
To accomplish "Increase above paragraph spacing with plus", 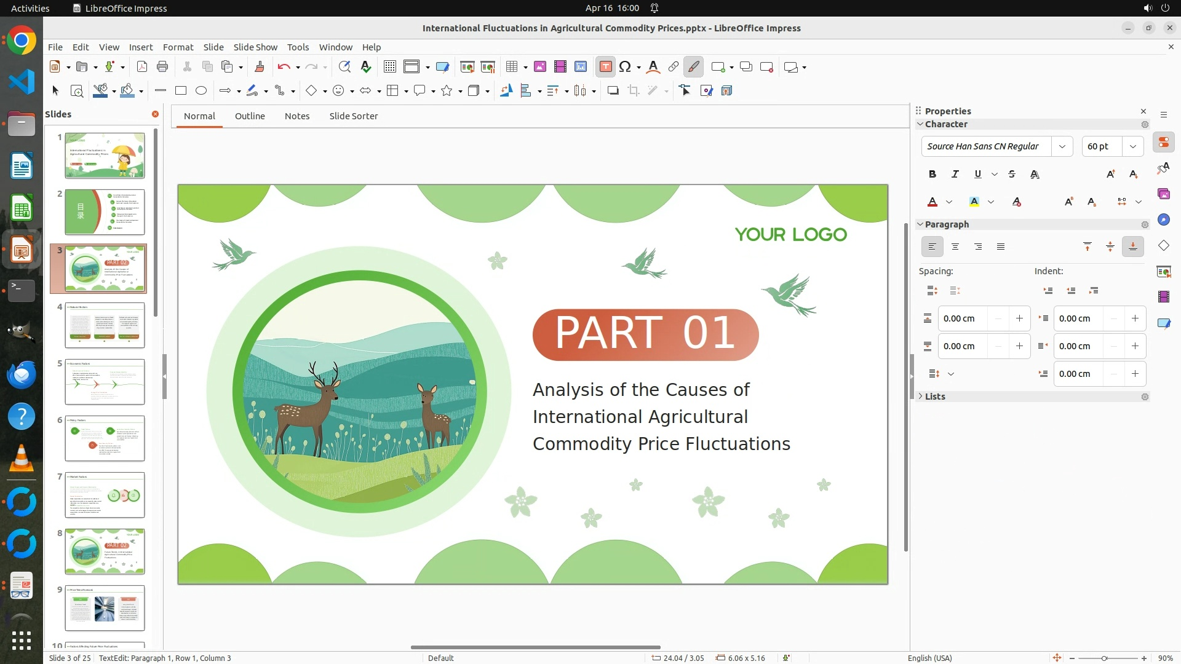I will pos(1019,318).
